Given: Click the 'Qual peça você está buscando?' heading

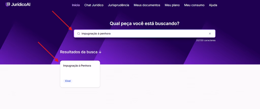Looking at the screenshot, I should pyautogui.click(x=144, y=23).
